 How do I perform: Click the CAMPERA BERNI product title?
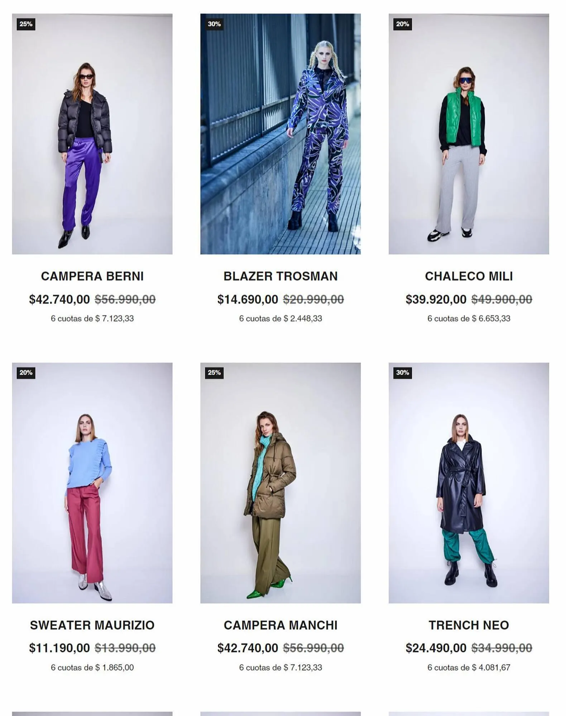[92, 276]
